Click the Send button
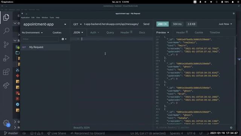The height and width of the screenshot is (136, 241). [146, 24]
